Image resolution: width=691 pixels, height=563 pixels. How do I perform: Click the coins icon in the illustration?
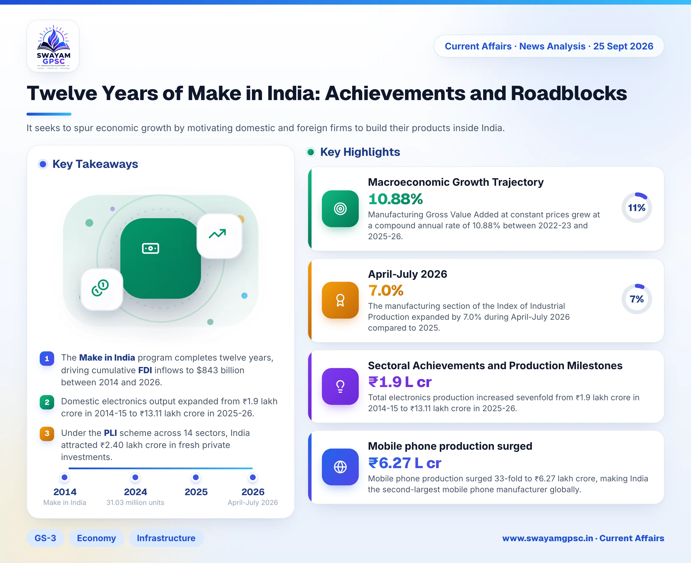[x=100, y=288]
